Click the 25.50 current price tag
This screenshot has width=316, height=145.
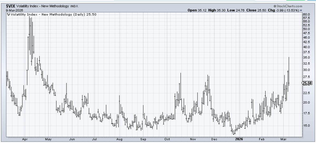307,83
